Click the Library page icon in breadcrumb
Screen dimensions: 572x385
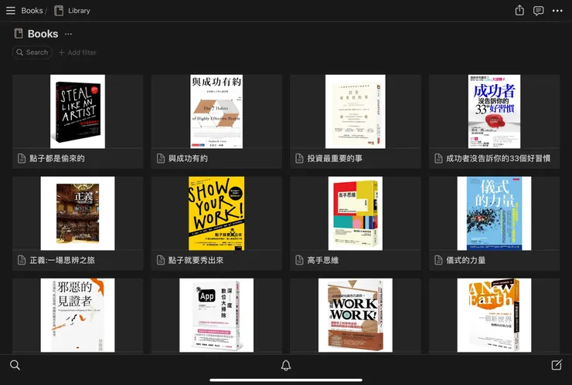point(59,11)
